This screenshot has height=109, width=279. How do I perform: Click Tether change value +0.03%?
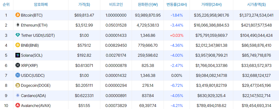click(177, 35)
